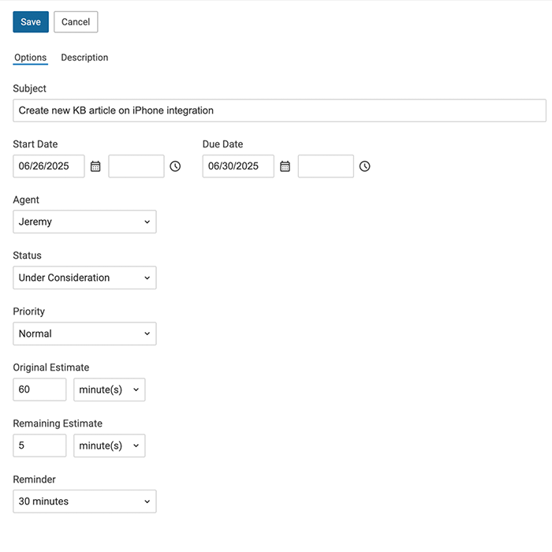
Task: Cancel editing the task
Action: tap(76, 22)
